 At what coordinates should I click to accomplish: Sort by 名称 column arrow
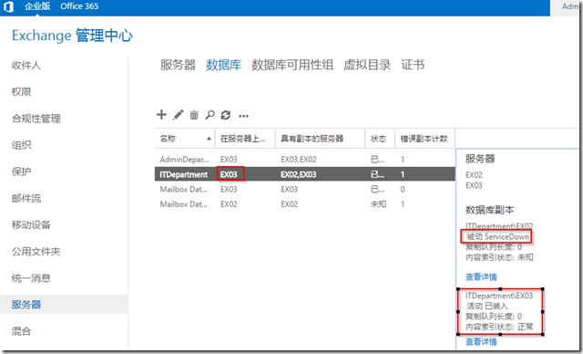pyautogui.click(x=209, y=139)
